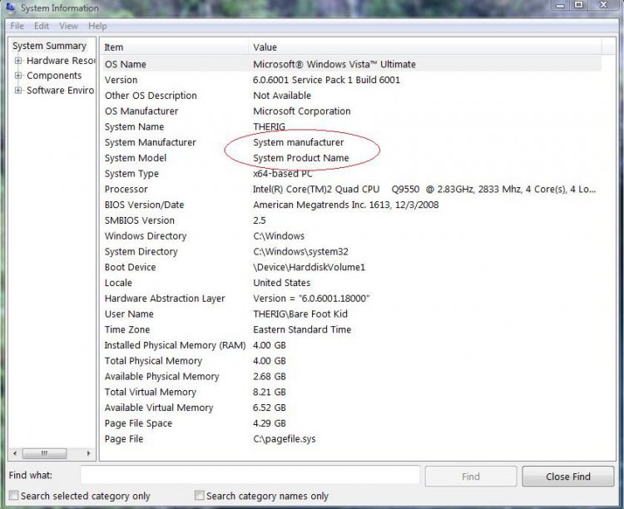Select the Time Zone row label

point(127,329)
